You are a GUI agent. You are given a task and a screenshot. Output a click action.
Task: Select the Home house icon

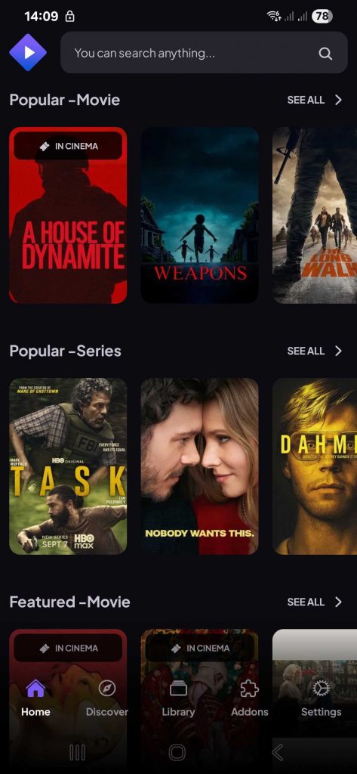coord(35,688)
